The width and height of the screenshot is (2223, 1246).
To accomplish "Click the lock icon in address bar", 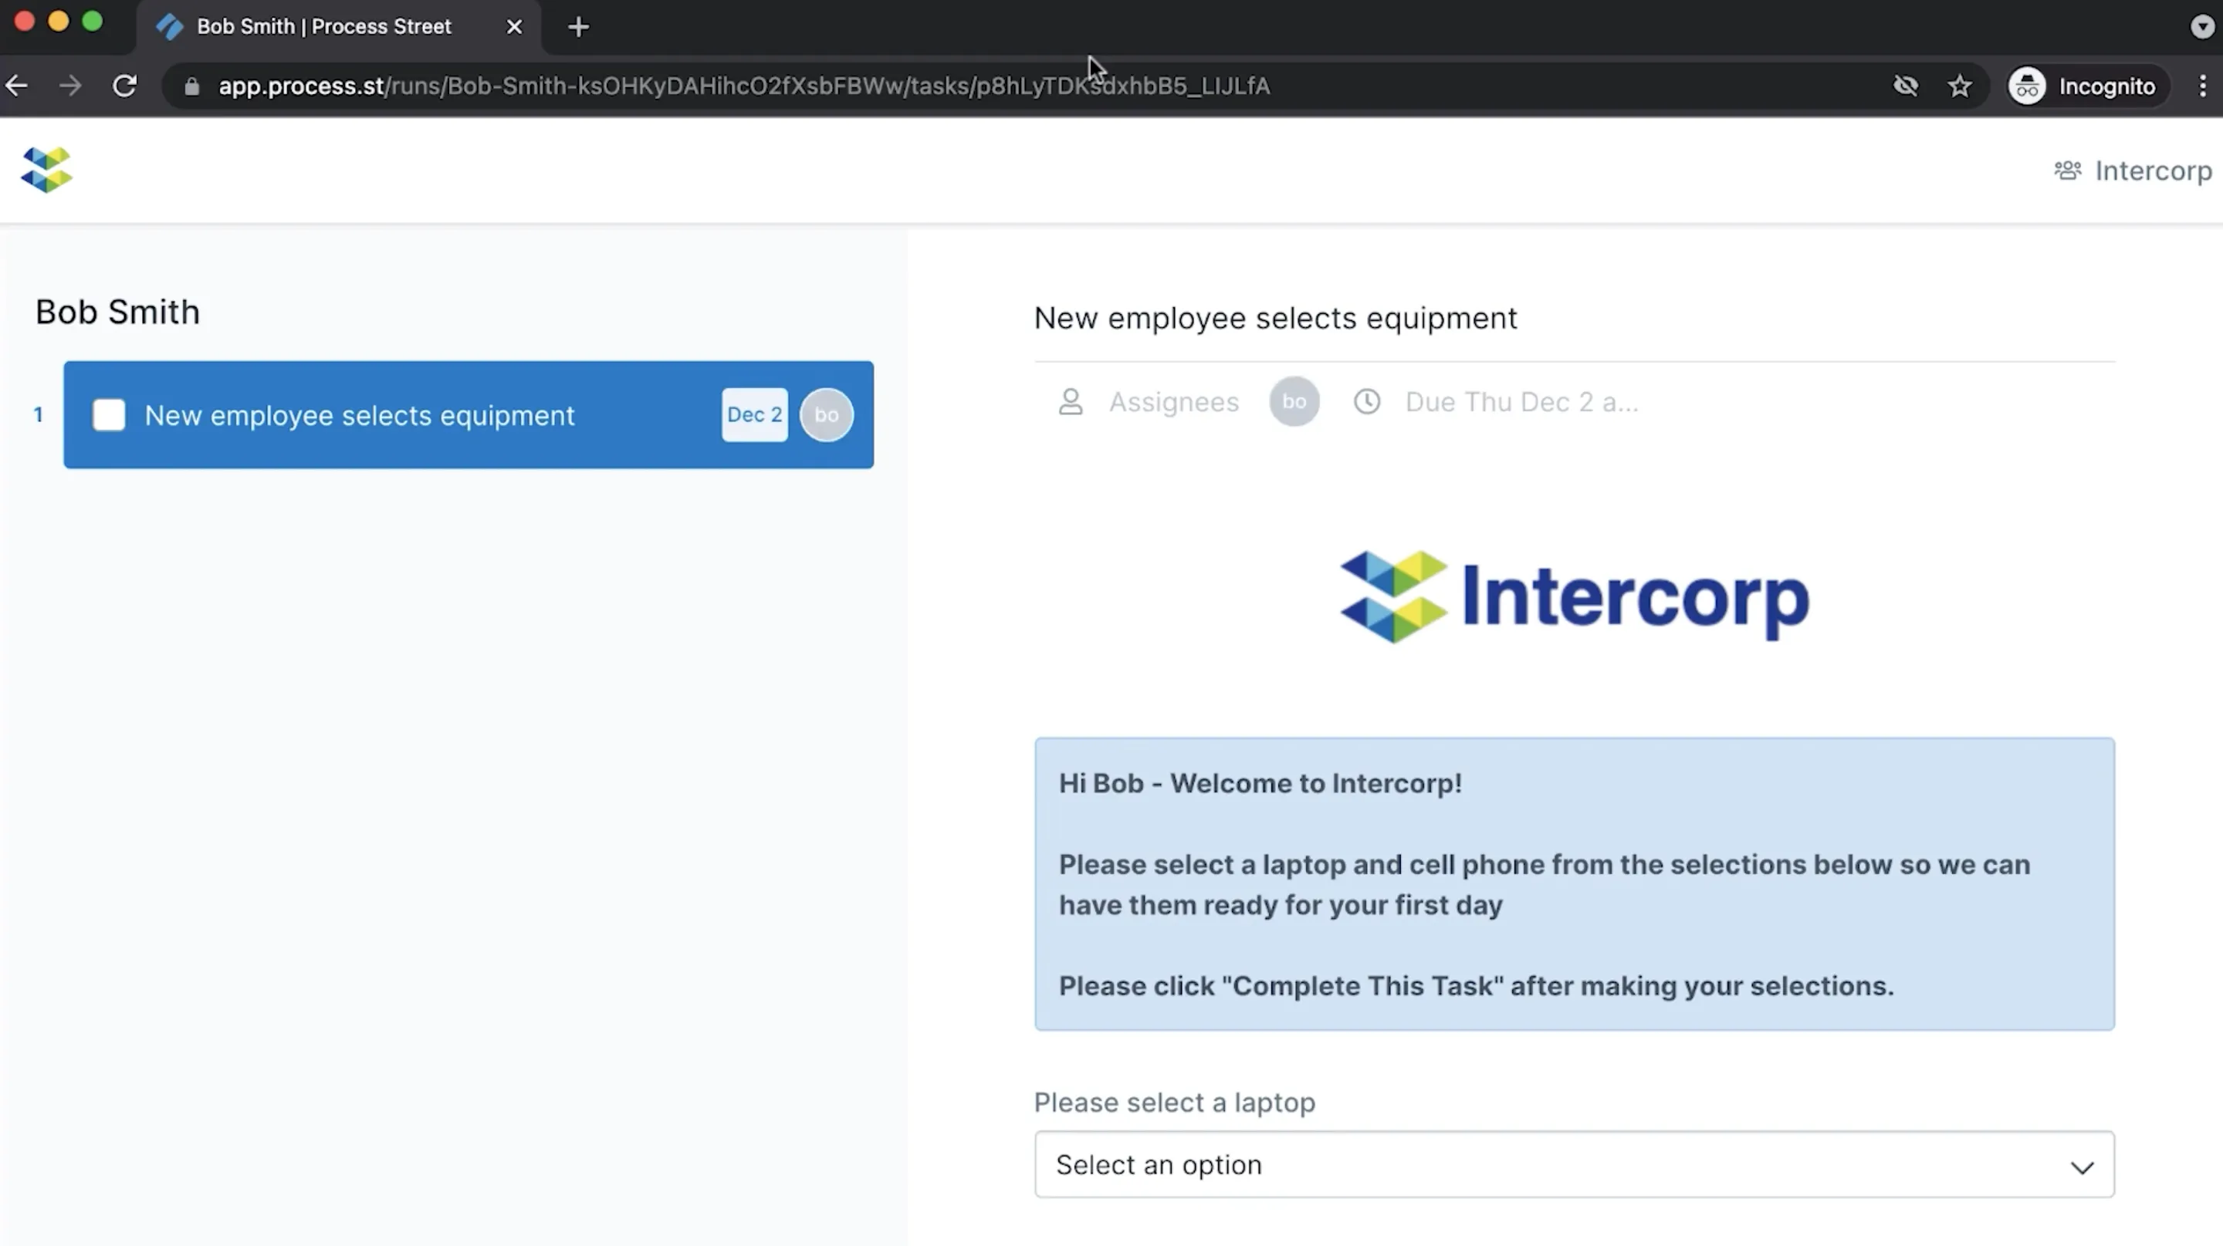I will coord(191,86).
